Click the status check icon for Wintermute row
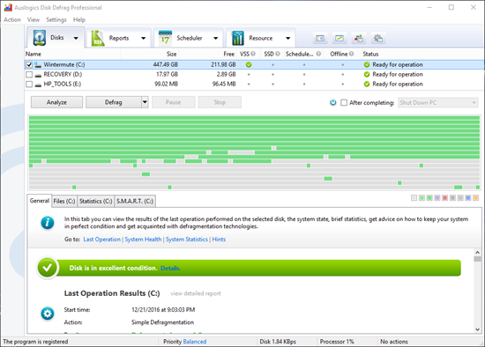This screenshot has height=347, width=485. point(367,64)
